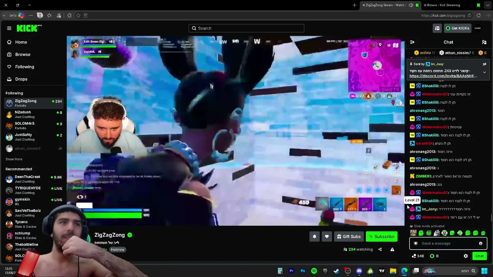The height and width of the screenshot is (277, 493).
Task: Open Photoshop from the taskbar
Action: click(x=303, y=271)
